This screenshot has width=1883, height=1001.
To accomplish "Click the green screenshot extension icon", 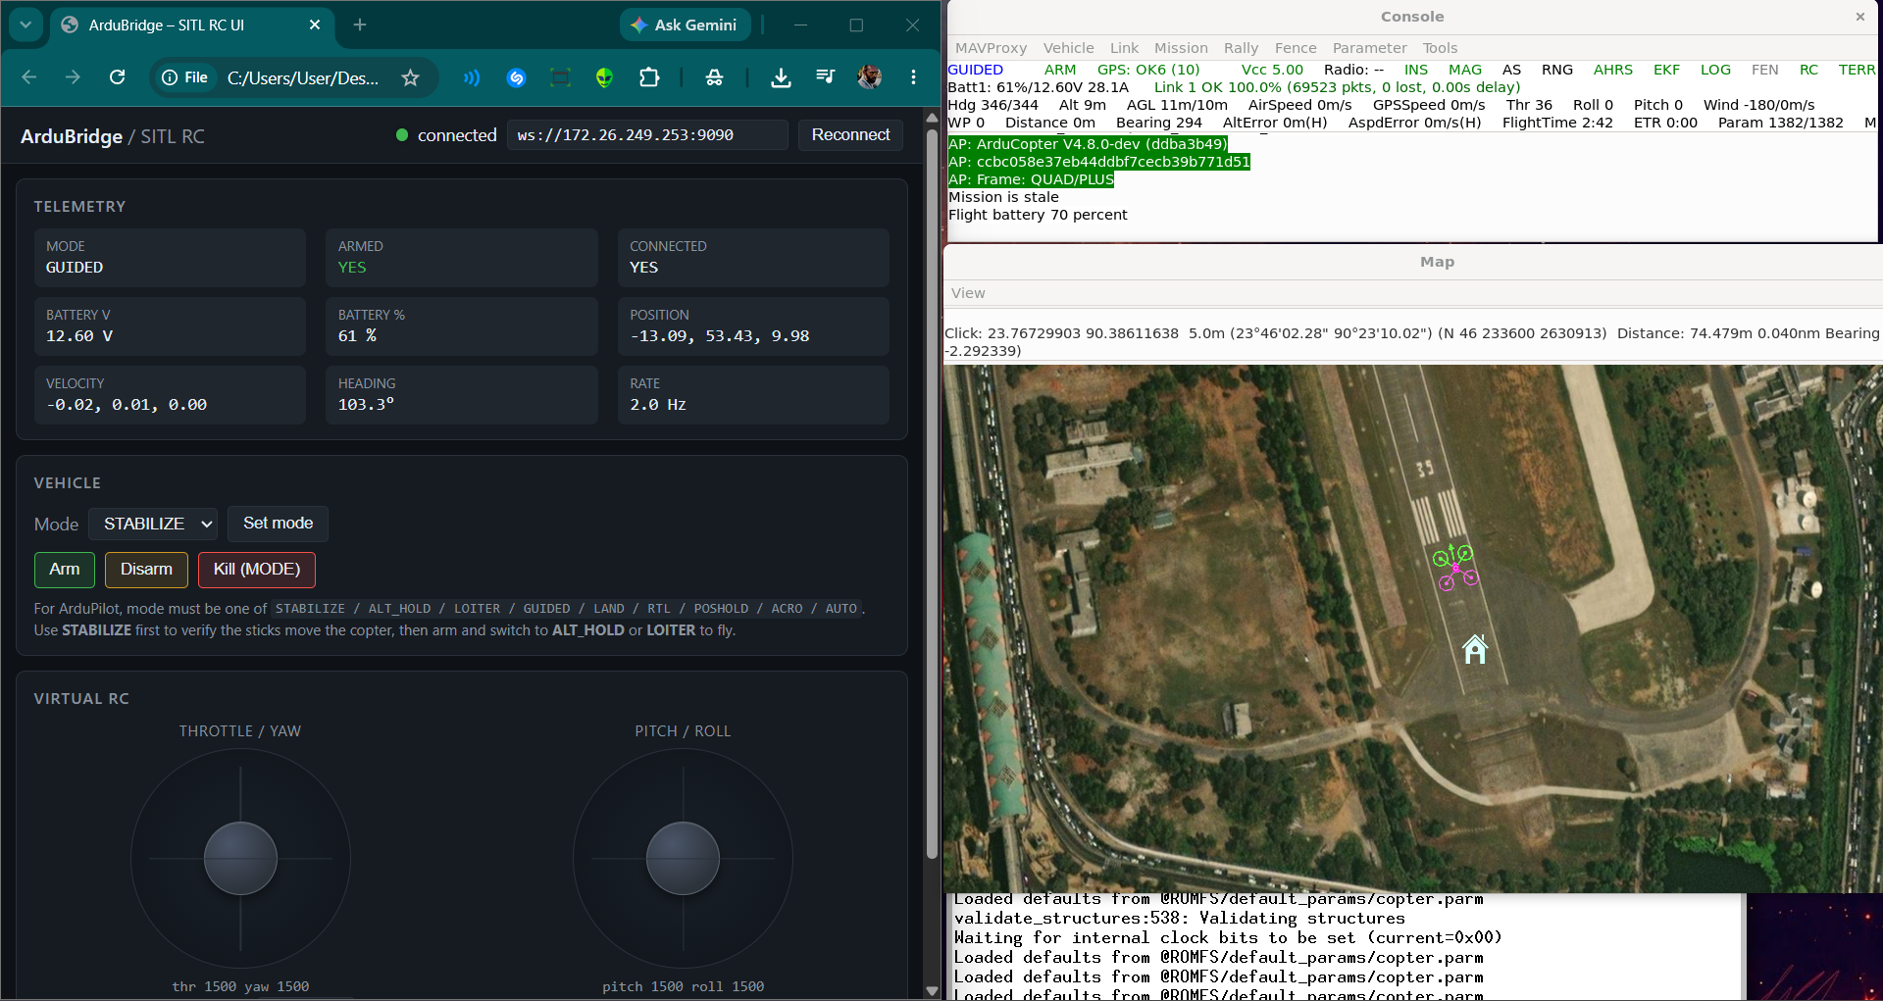I will (x=560, y=77).
